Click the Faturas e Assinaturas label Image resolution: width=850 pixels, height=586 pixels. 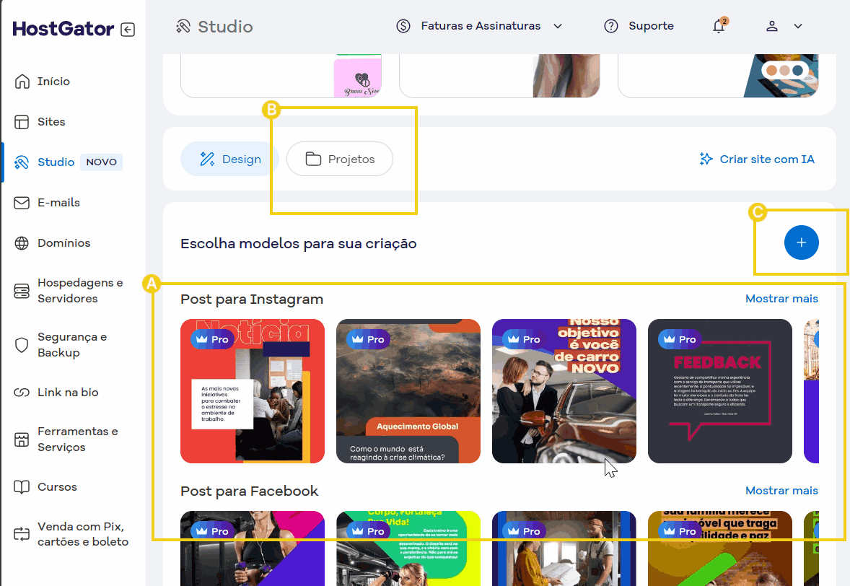click(x=481, y=26)
